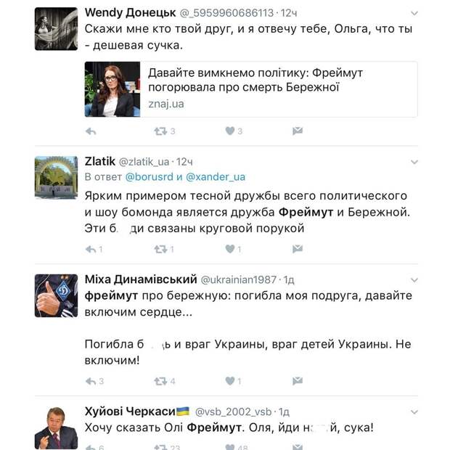Open options chevron on Wendy Донецьк's tweet

pos(414,14)
